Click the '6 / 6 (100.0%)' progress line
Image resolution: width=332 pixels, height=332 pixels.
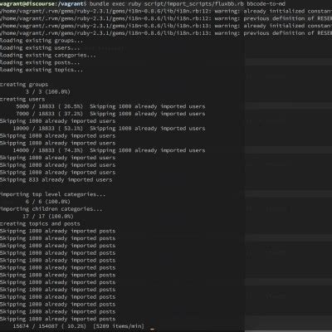coord(48,202)
